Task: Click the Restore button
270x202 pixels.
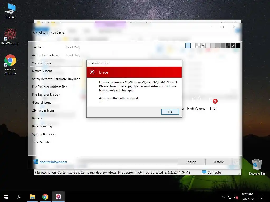Action: point(219,162)
